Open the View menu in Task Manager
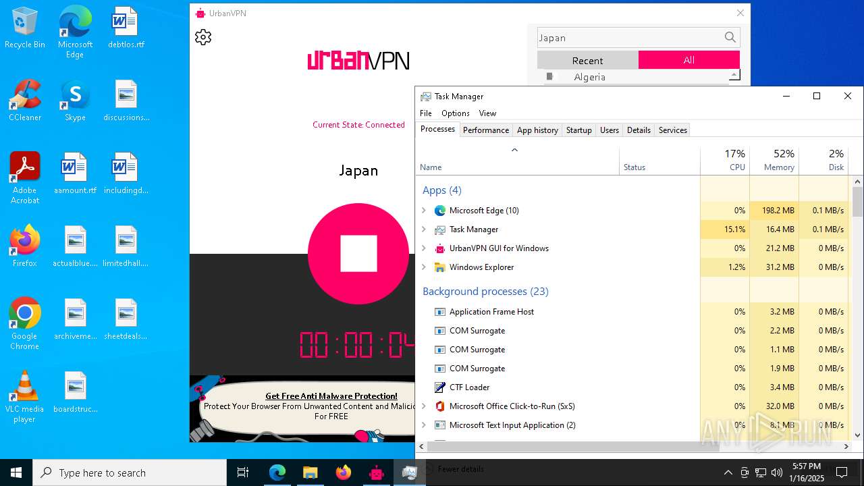This screenshot has width=864, height=486. coord(487,113)
